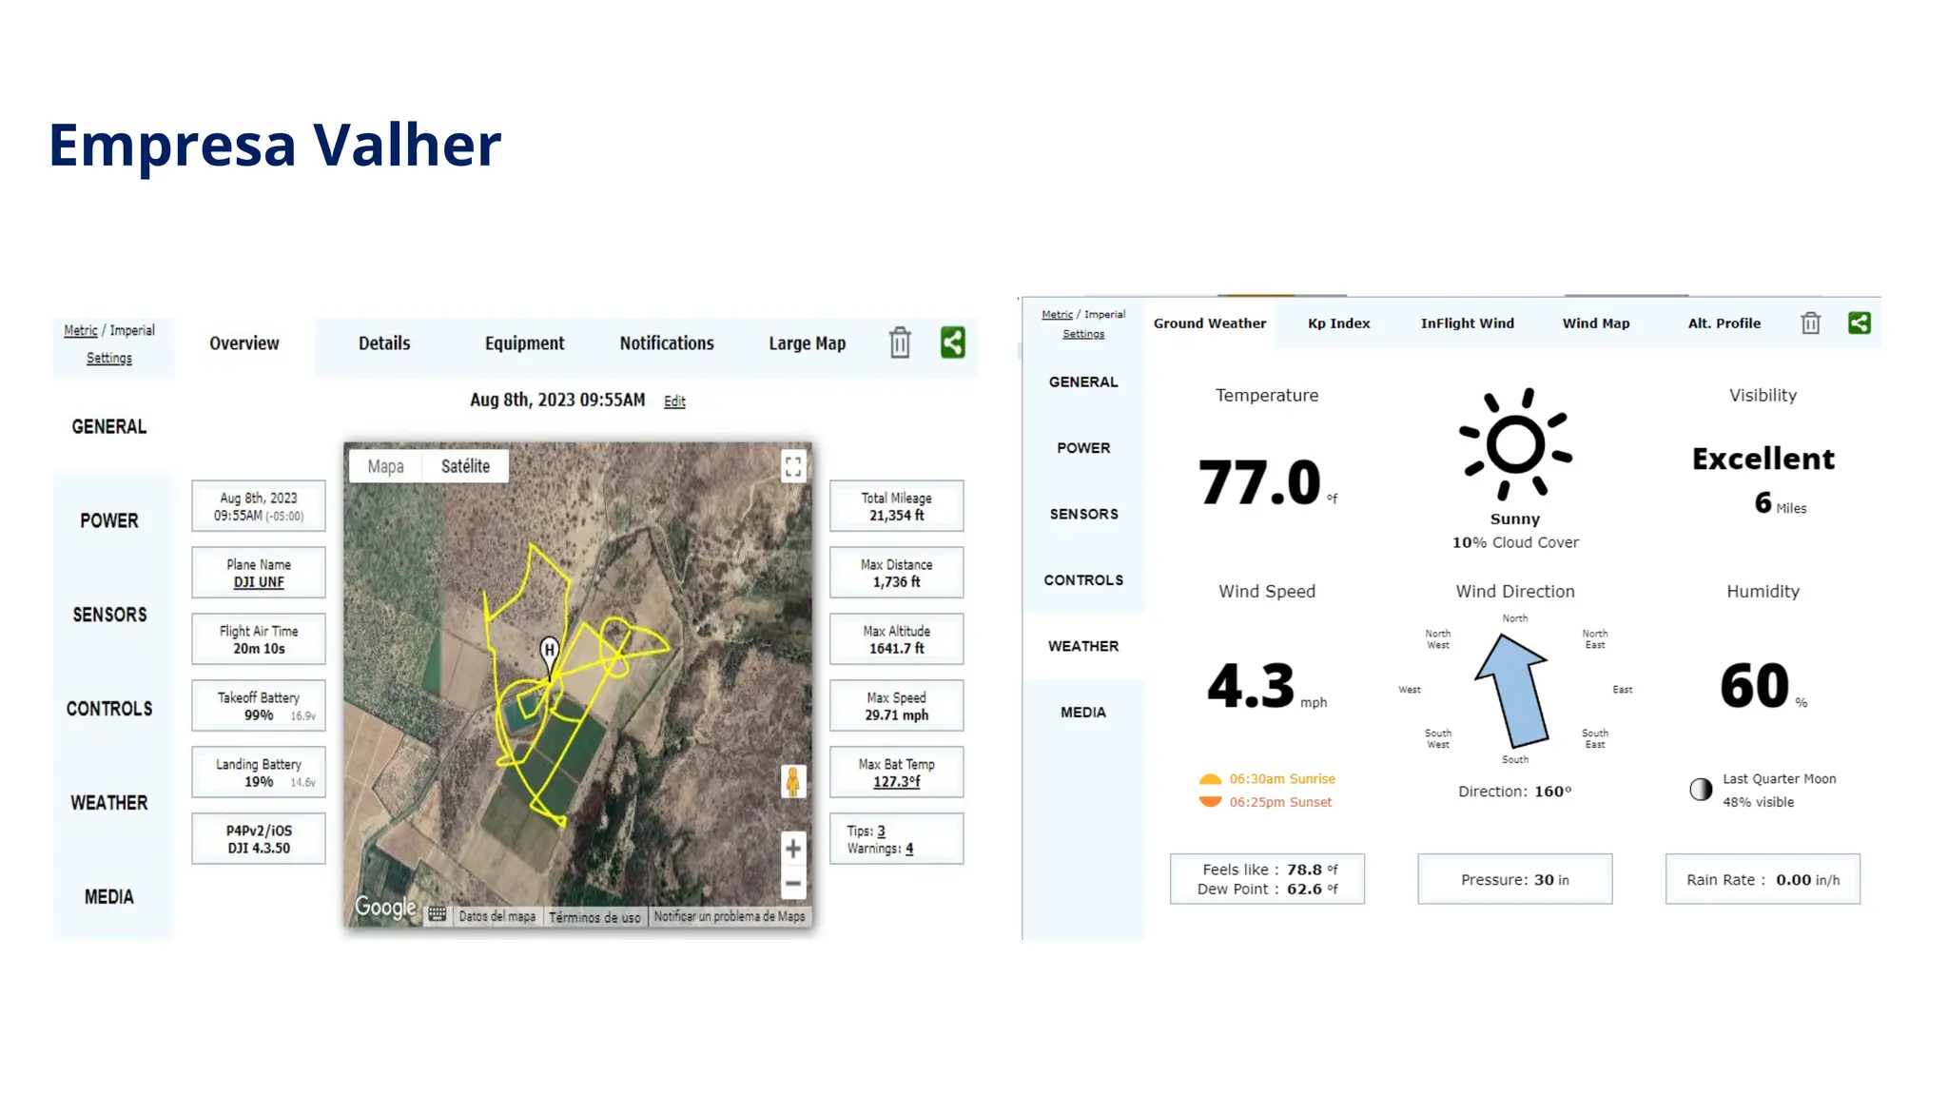Click Edit link next to flight date

[674, 401]
